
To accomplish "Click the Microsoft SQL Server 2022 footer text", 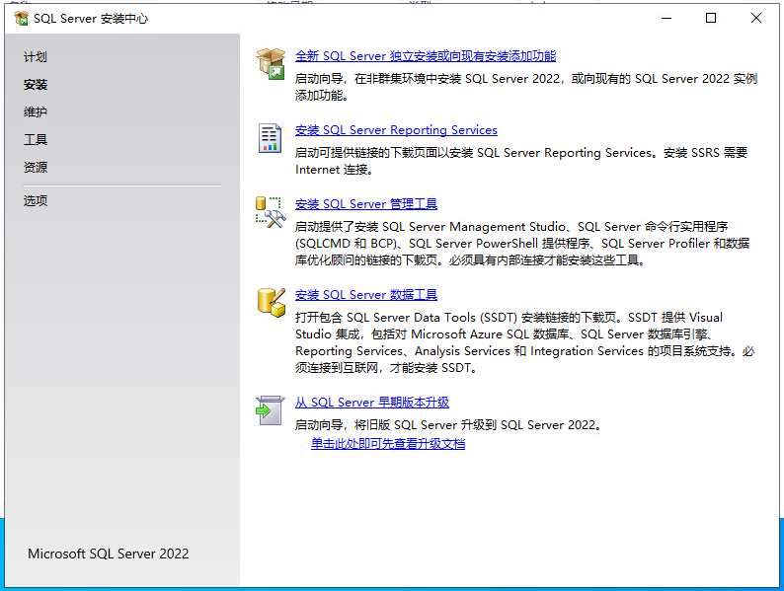I will [x=109, y=554].
